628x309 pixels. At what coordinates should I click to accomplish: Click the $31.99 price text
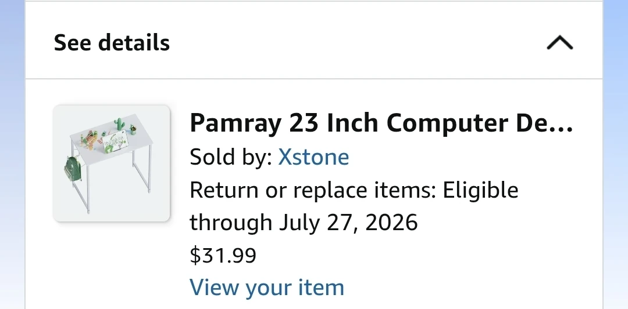tap(223, 255)
